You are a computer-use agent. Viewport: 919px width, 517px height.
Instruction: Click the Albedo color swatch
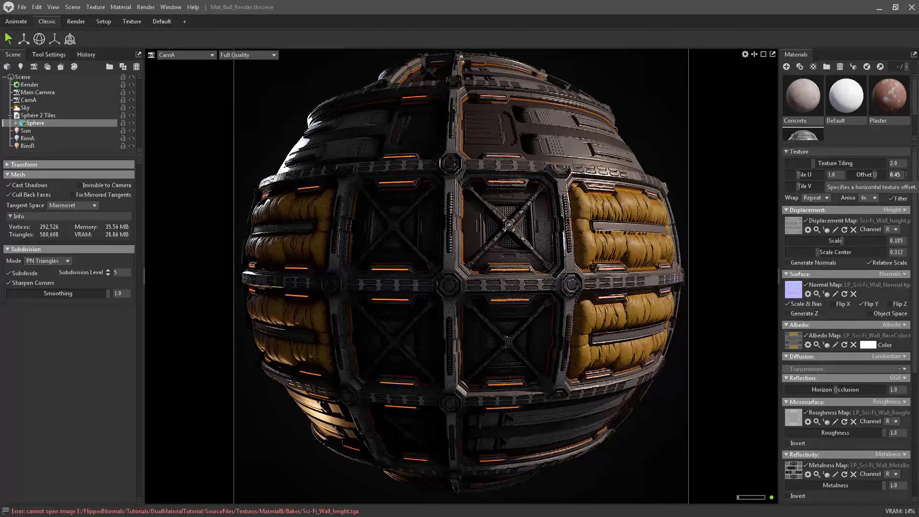[868, 345]
